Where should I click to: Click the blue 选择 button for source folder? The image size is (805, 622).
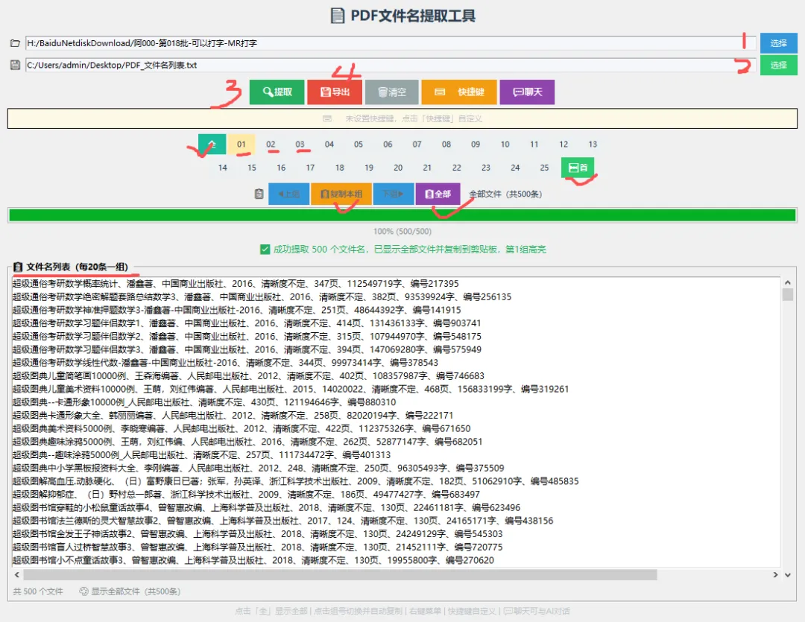click(x=778, y=43)
